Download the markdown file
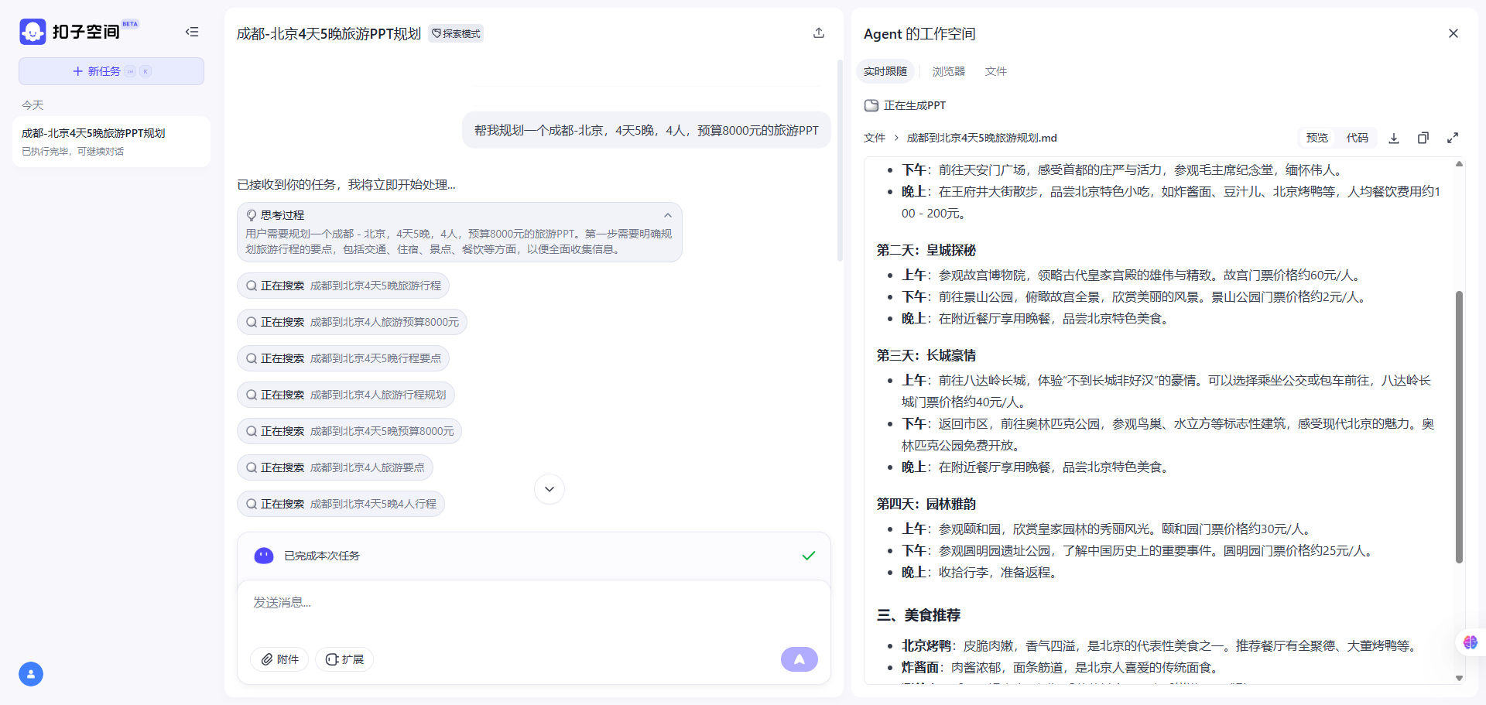 click(x=1394, y=138)
